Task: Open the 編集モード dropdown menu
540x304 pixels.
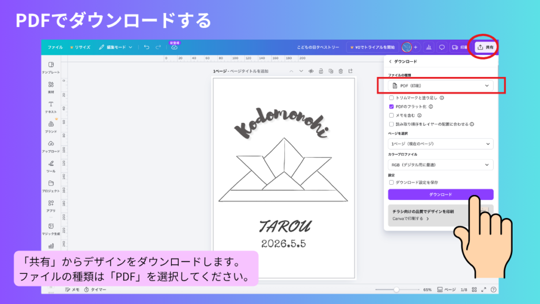Action: (x=115, y=47)
